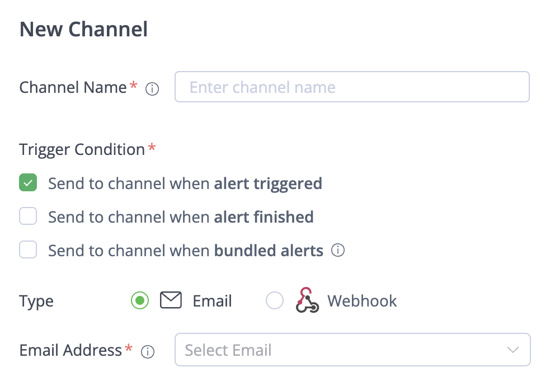
Task: Click the Webhook text label
Action: coord(362,301)
